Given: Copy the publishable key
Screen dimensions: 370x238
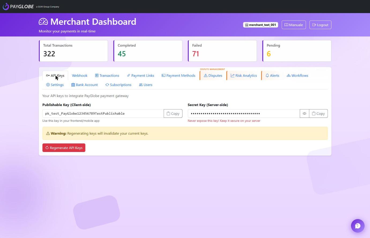Looking at the screenshot, I should [173, 114].
